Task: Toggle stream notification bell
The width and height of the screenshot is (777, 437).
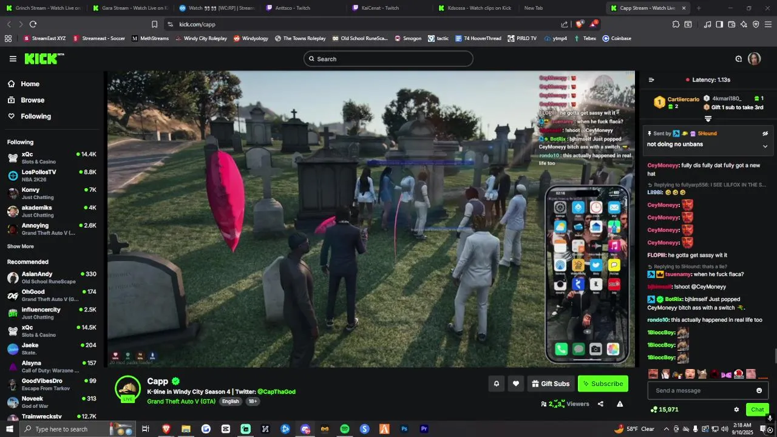Action: 497,384
